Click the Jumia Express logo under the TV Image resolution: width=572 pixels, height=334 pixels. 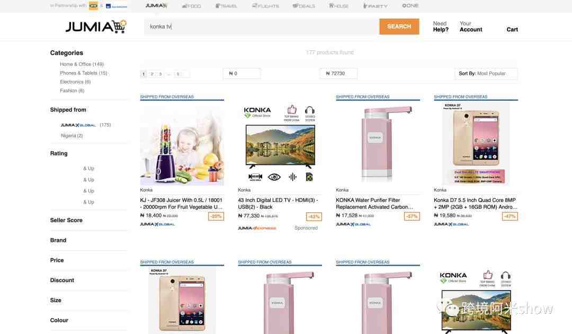pyautogui.click(x=257, y=228)
